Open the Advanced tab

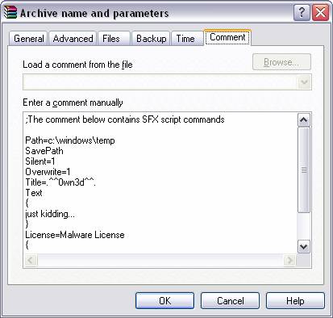pos(73,39)
